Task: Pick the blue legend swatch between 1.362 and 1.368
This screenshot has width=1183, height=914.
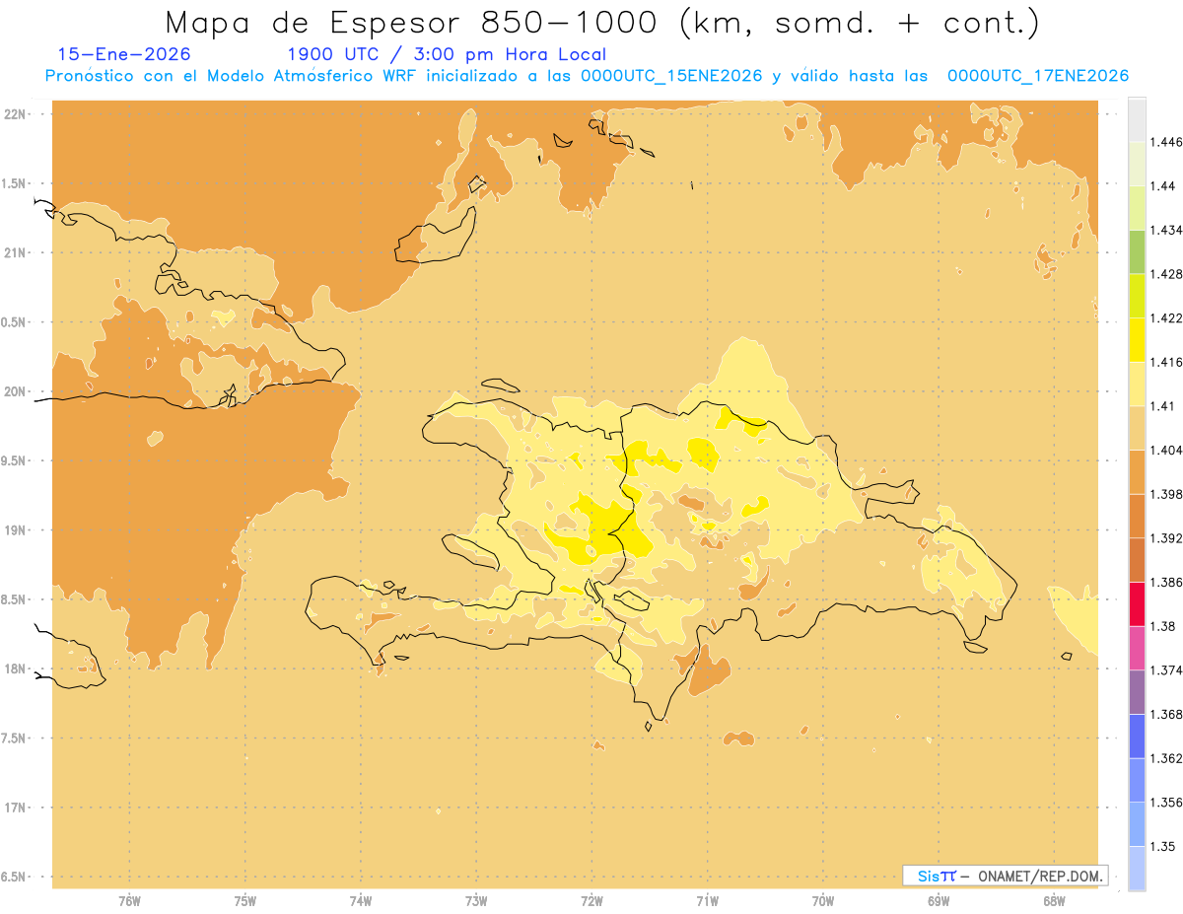Action: point(1137,737)
